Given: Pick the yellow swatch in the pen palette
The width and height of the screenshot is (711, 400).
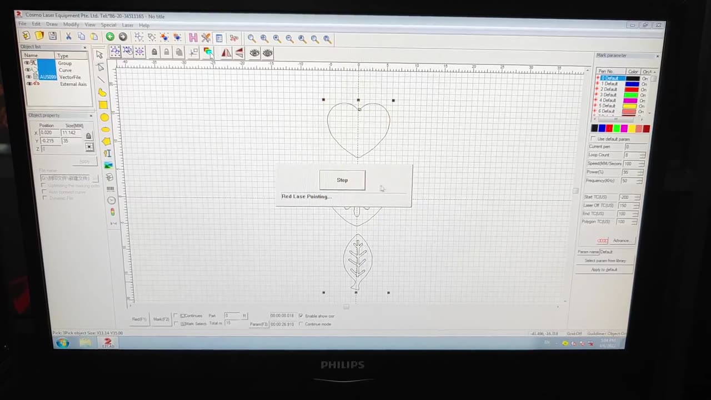Looking at the screenshot, I should [x=631, y=128].
